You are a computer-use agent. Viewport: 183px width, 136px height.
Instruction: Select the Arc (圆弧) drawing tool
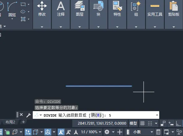(12, 9)
